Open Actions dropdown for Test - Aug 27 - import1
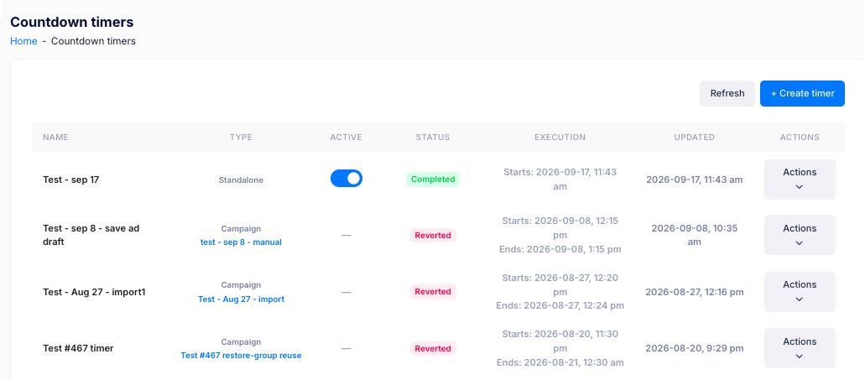Viewport: 865px width, 380px height. 800,292
